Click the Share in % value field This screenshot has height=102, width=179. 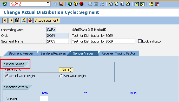[x=66, y=70]
